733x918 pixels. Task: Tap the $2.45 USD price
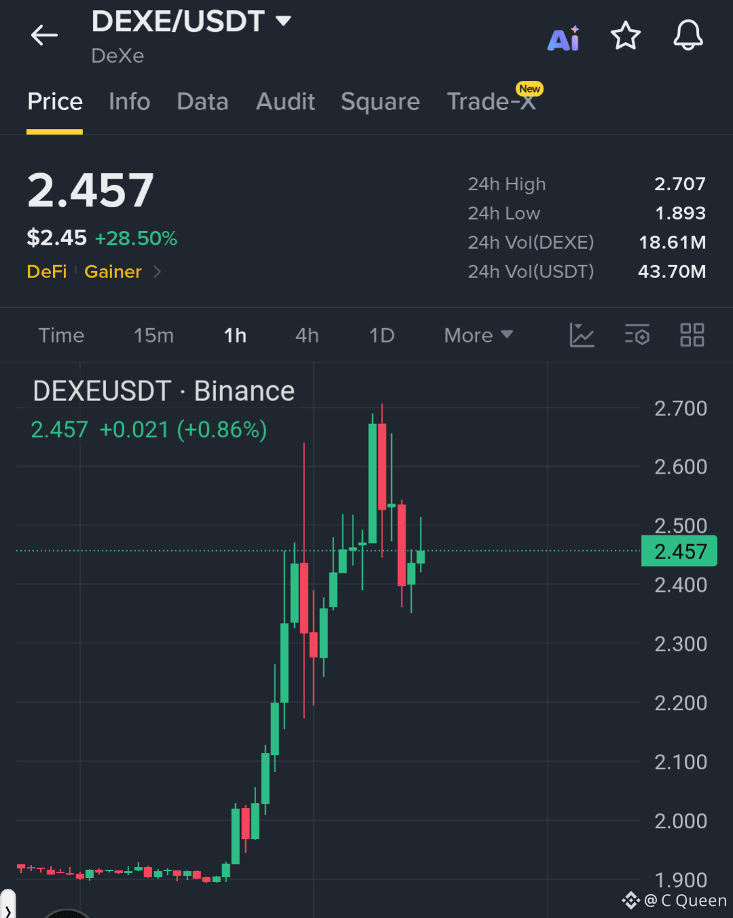tap(56, 238)
